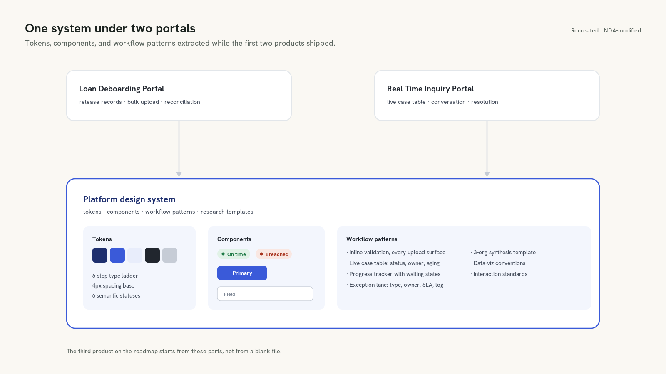Select the light gray token swatch
The height and width of the screenshot is (374, 666).
point(170,255)
